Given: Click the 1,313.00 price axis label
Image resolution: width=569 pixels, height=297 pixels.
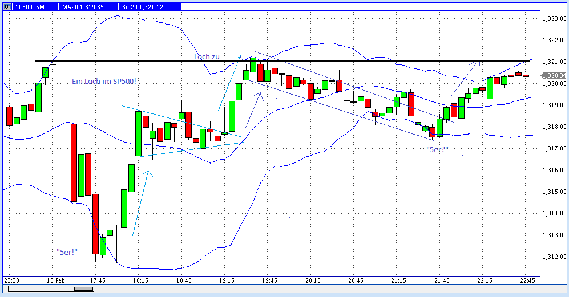Looking at the screenshot, I should point(555,235).
